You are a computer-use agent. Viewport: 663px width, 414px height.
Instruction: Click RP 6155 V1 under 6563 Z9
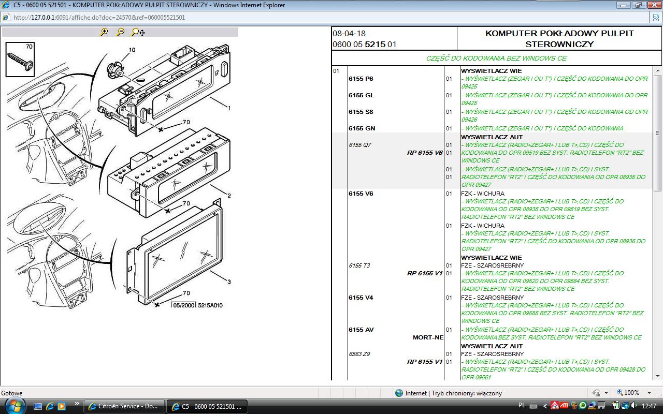tap(425, 362)
